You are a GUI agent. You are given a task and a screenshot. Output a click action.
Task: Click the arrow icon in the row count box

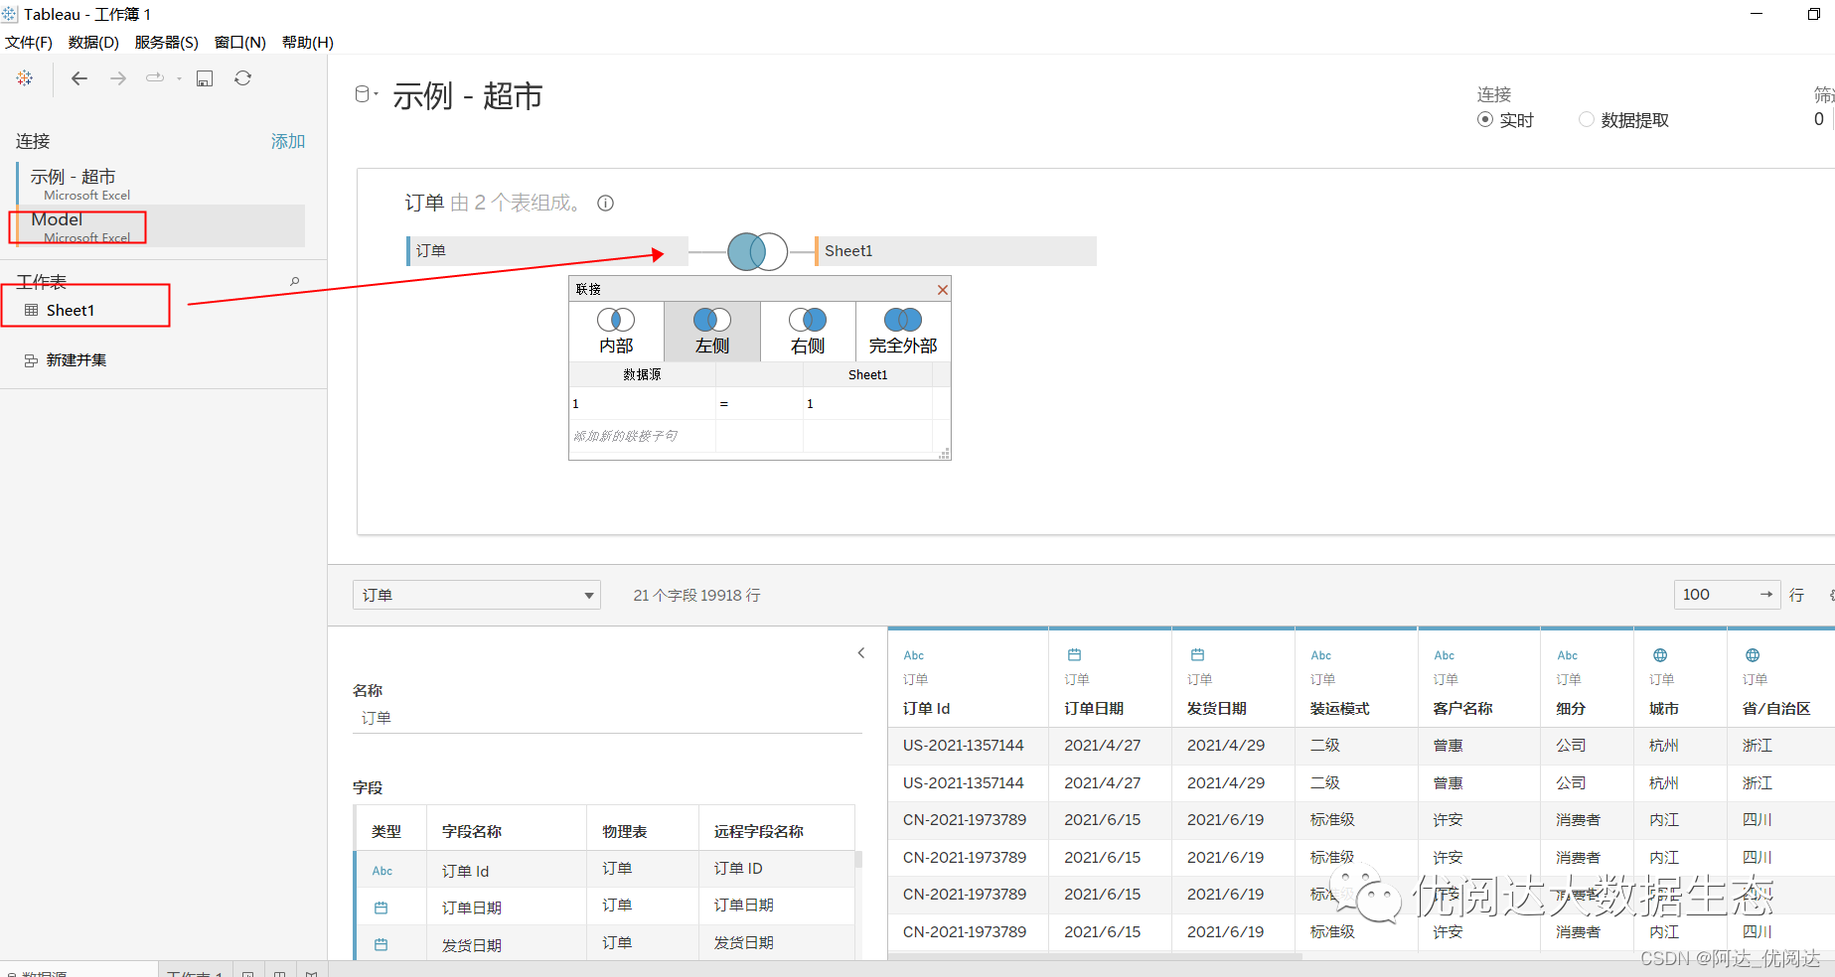(x=1765, y=595)
